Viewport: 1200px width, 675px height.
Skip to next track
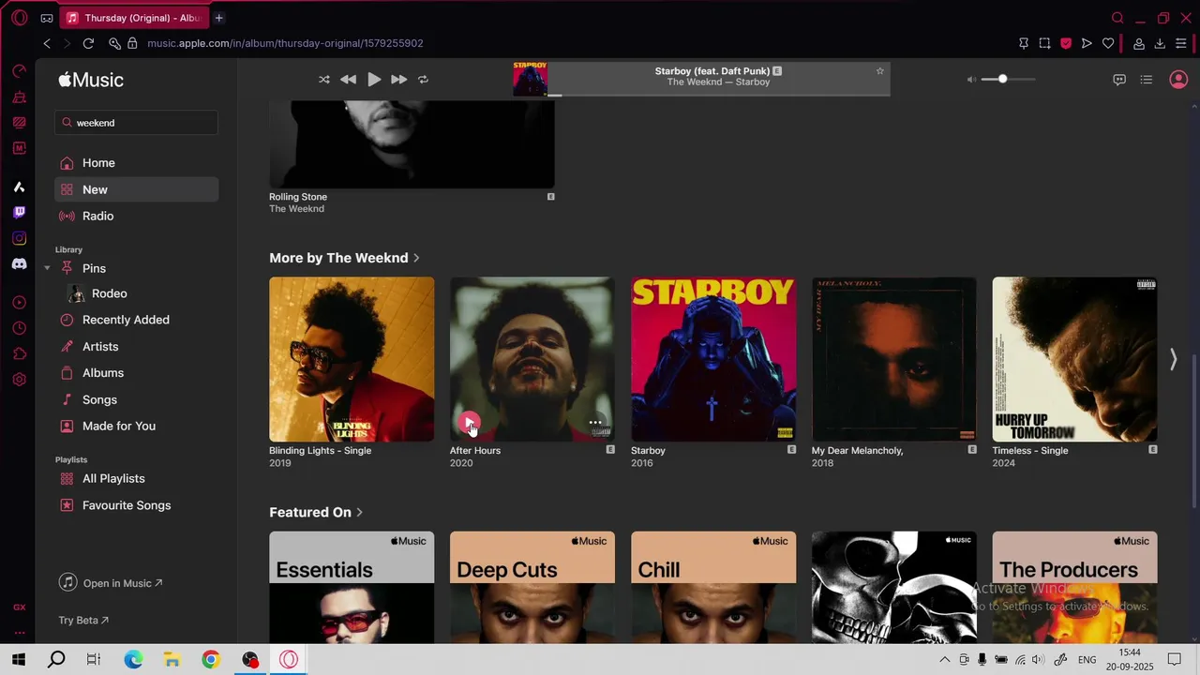(x=398, y=80)
